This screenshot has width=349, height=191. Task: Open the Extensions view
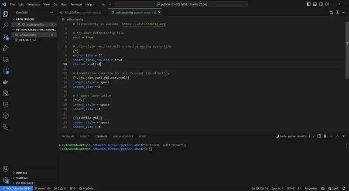[x=6, y=71]
